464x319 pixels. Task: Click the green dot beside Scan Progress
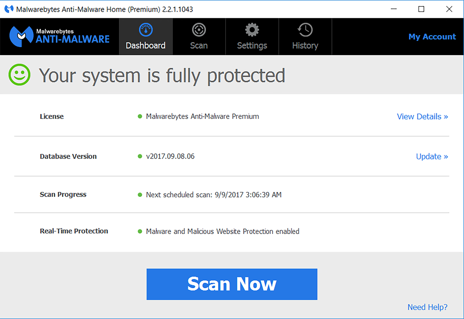point(140,195)
